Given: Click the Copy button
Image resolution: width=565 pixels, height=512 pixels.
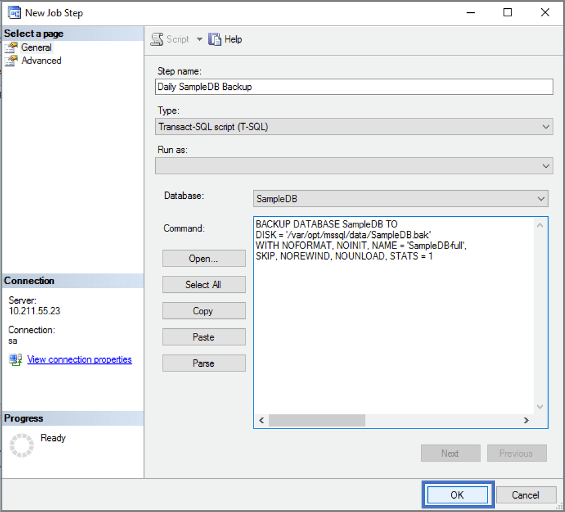Looking at the screenshot, I should pyautogui.click(x=203, y=310).
